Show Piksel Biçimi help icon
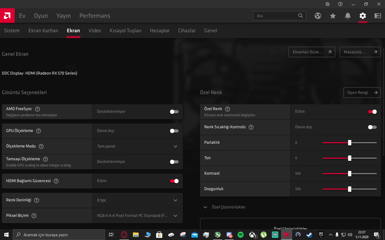 (34, 216)
